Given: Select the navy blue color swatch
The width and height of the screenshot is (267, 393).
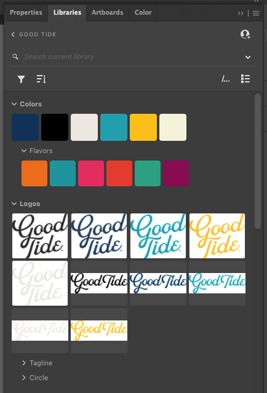Looking at the screenshot, I should click(25, 127).
